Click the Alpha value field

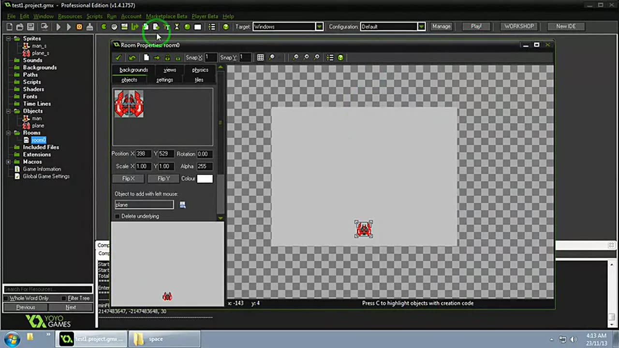(x=205, y=166)
